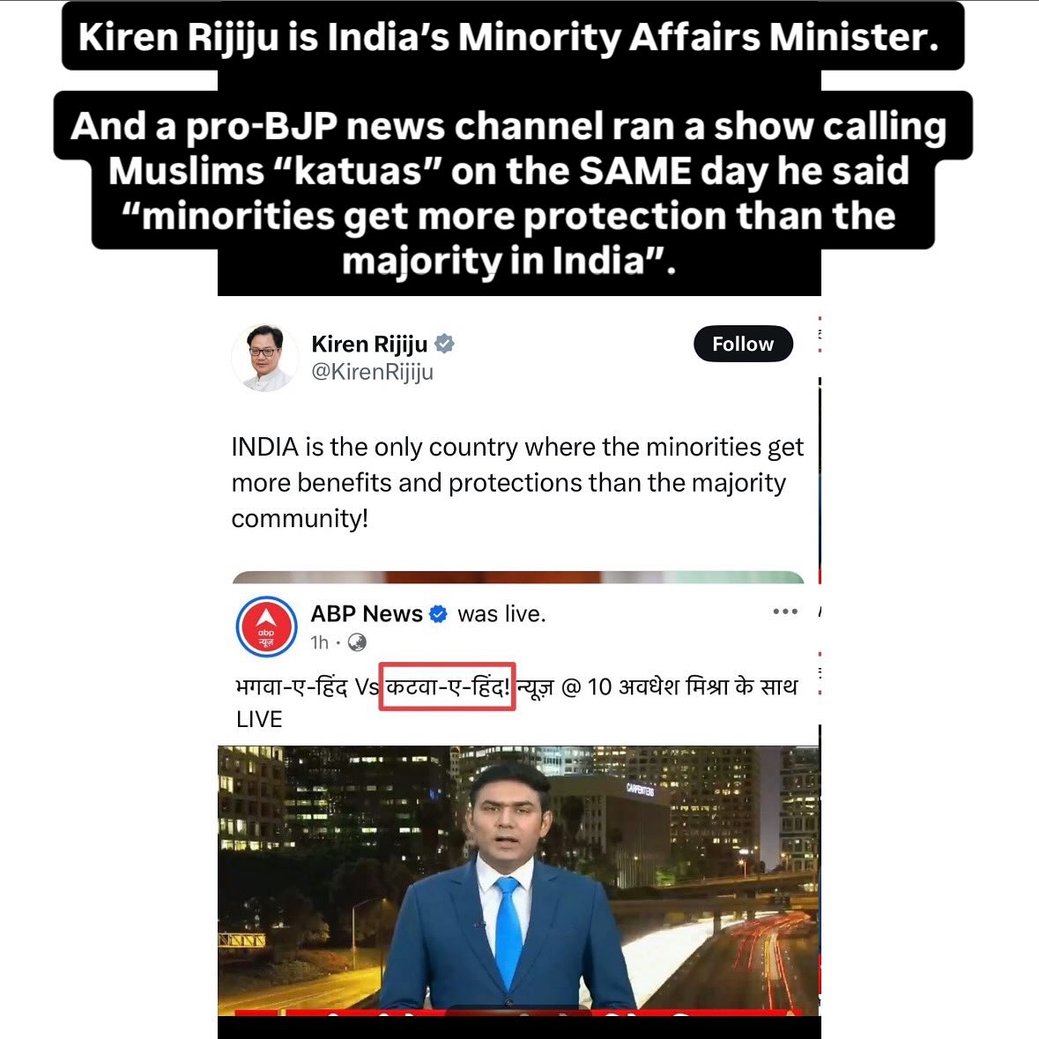The image size is (1039, 1039).
Task: Click the Follow button
Action: click(743, 344)
